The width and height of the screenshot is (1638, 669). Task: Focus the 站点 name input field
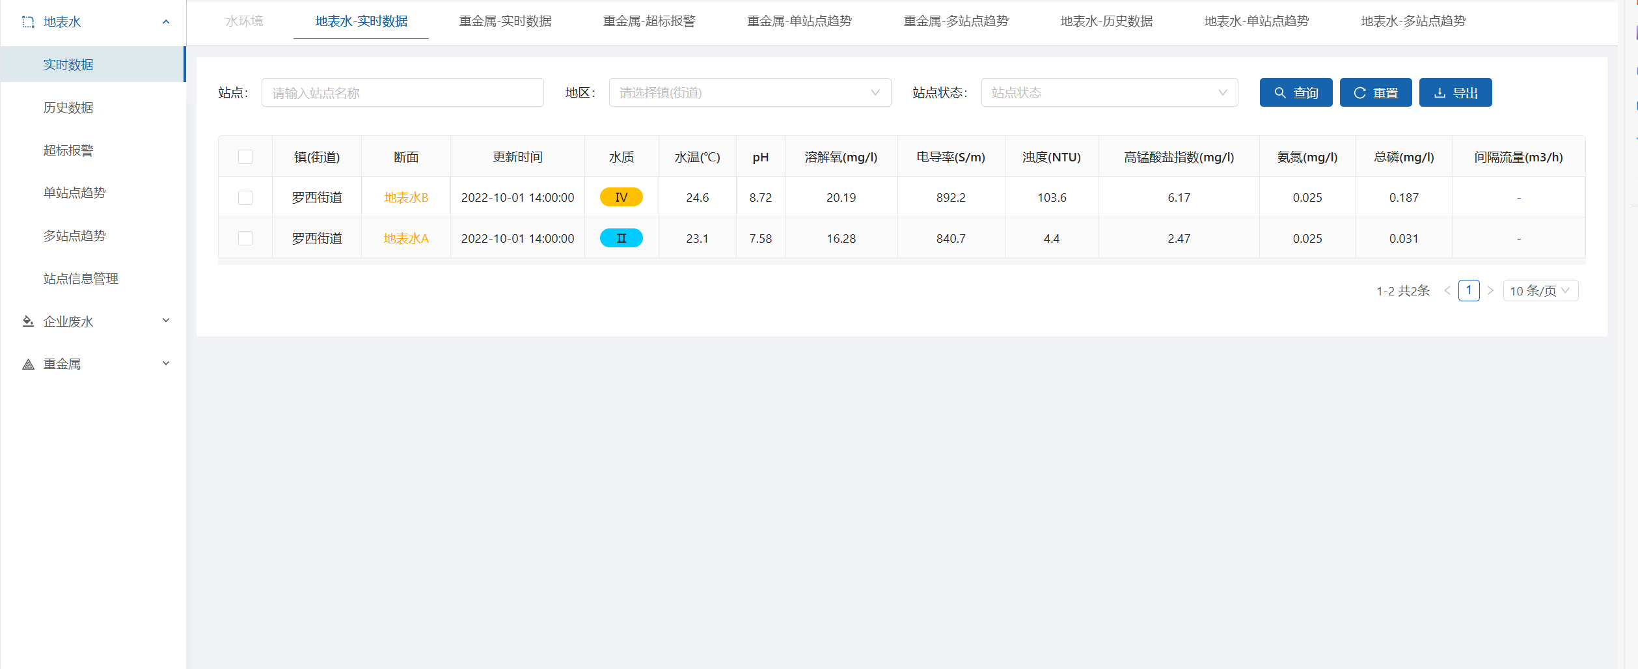pos(403,92)
